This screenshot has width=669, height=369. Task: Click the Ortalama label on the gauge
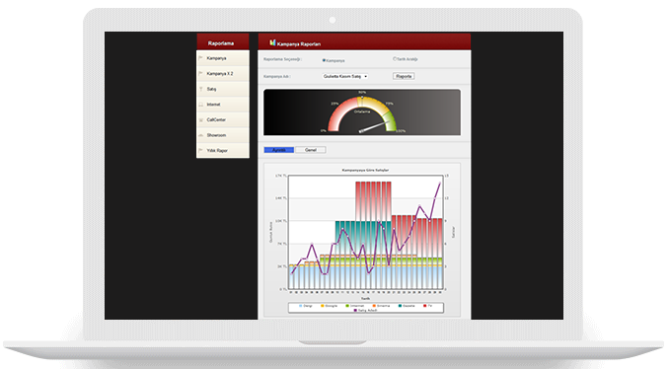click(x=362, y=111)
